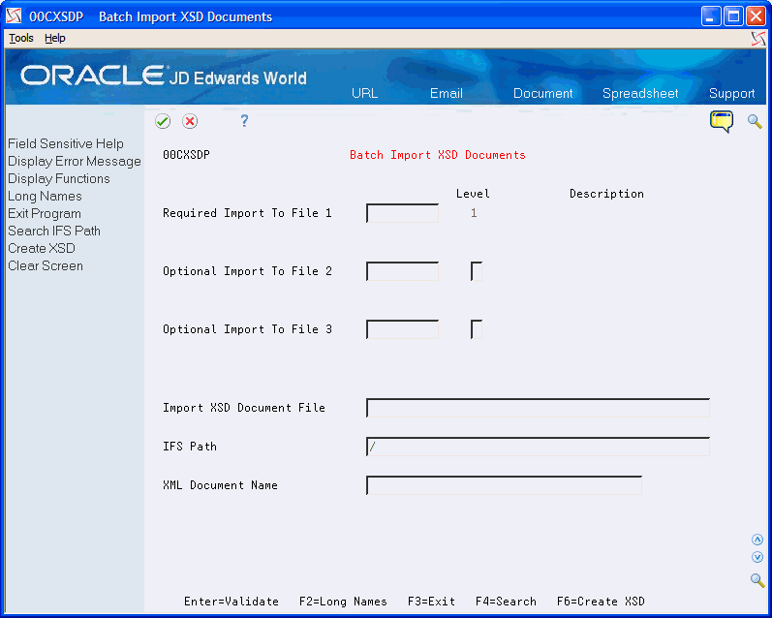The image size is (772, 618).
Task: Click Long Names sidebar link
Action: click(x=45, y=196)
